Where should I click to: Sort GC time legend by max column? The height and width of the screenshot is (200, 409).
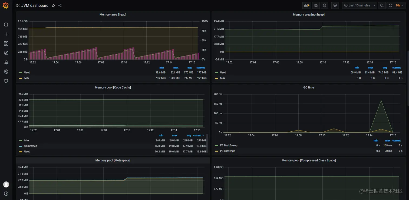point(388,141)
